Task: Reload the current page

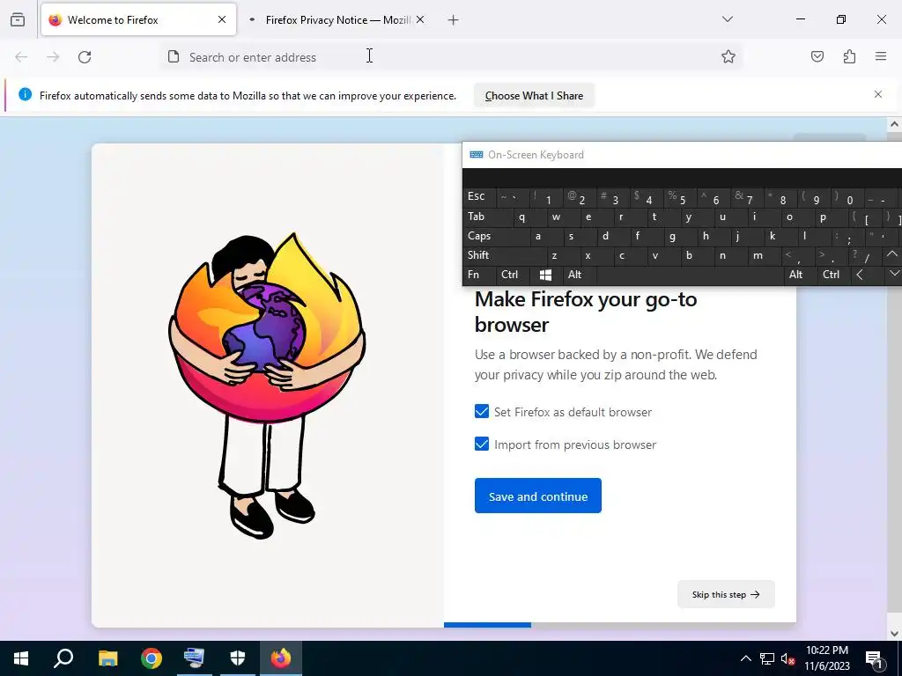Action: pos(85,57)
